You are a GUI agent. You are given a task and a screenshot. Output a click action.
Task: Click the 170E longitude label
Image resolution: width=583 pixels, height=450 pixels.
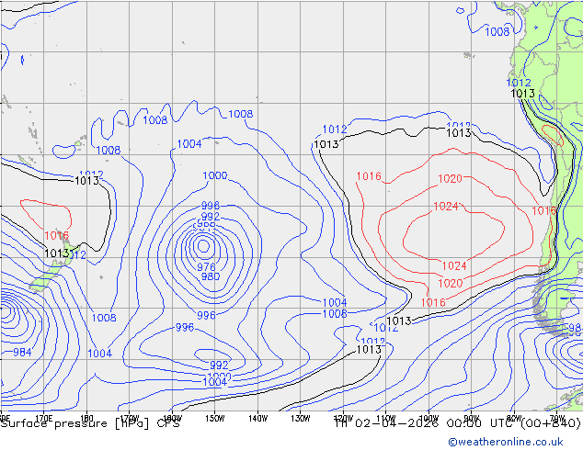coord(44,419)
